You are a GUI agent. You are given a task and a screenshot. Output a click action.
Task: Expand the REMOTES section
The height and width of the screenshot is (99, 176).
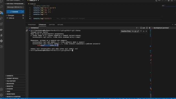(10, 86)
